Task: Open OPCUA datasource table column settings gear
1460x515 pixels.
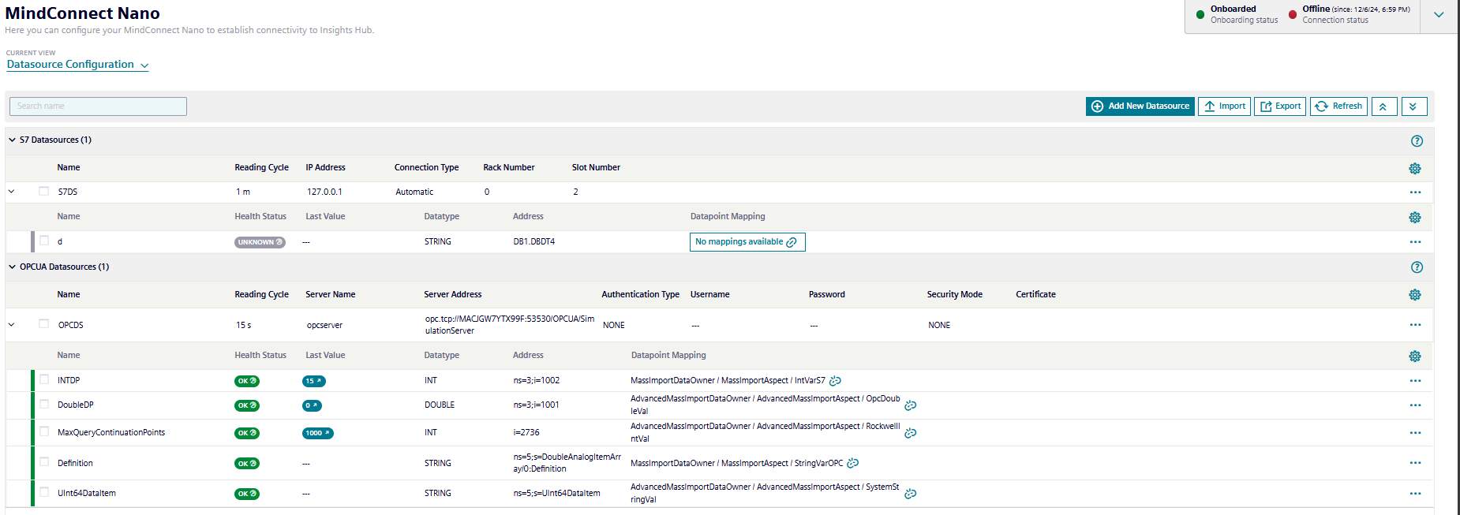Action: click(1415, 295)
